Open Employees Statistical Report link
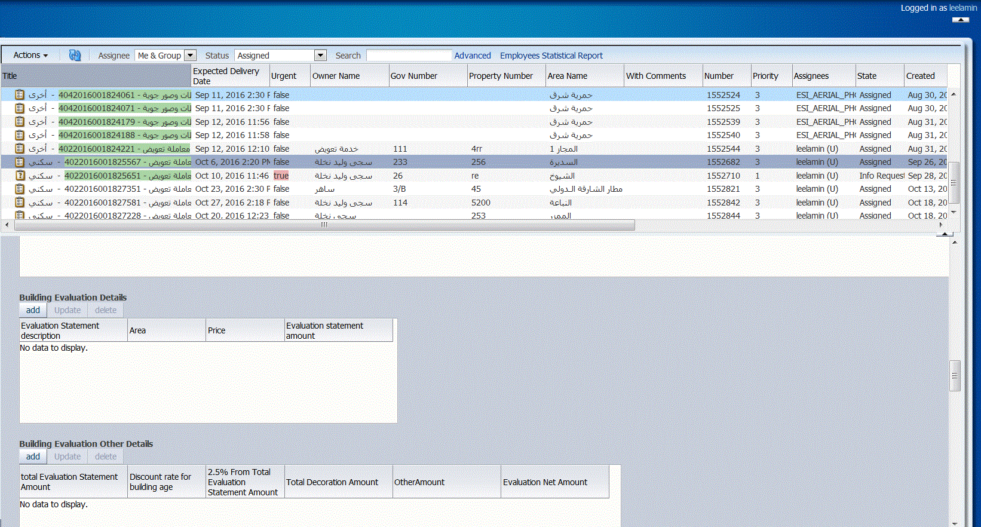Screen dimensions: 981x527 point(551,56)
